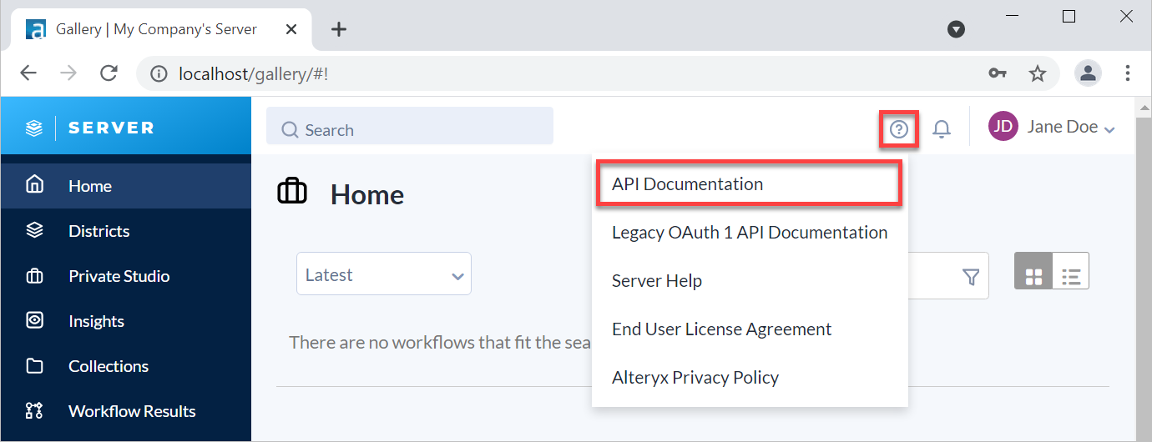This screenshot has width=1152, height=442.
Task: Choose Legacy OAuth 1 API Documentation
Action: tap(749, 233)
